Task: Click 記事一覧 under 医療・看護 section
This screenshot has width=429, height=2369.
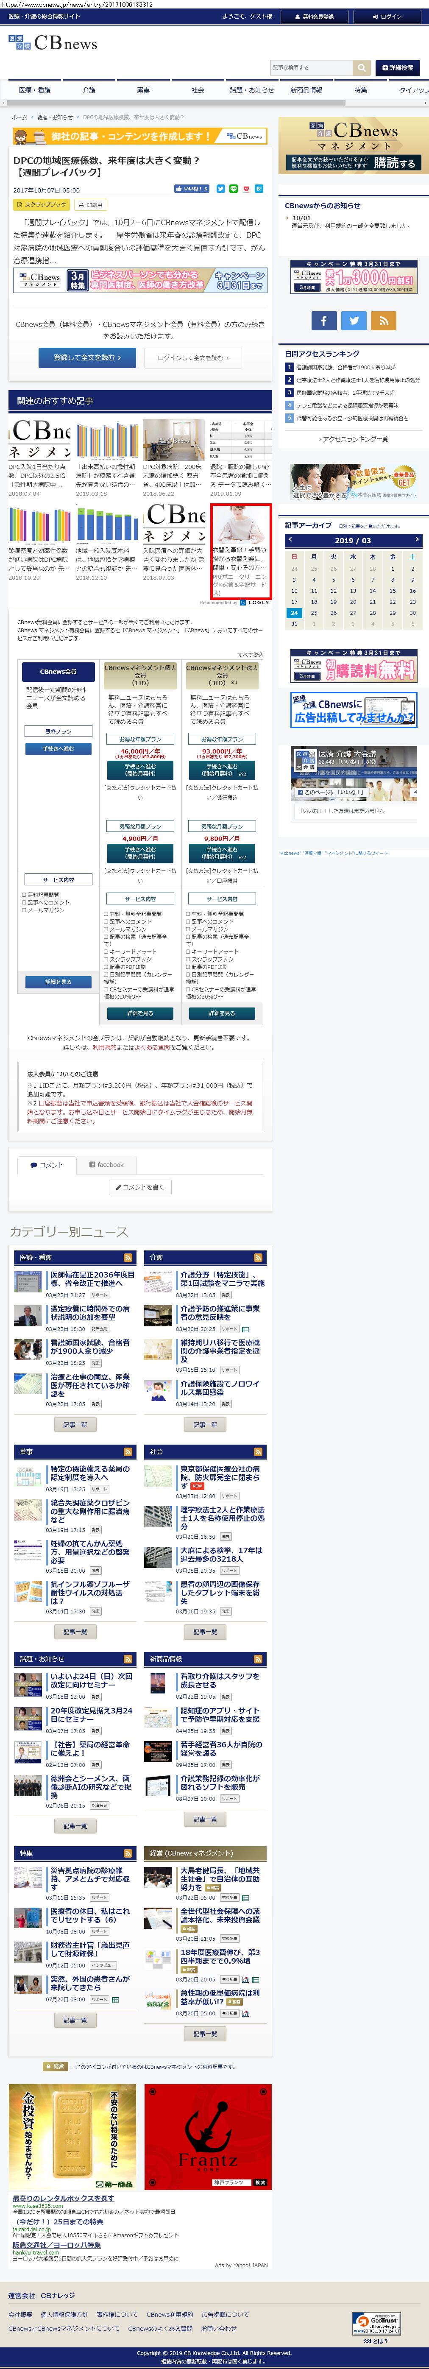Action: [75, 1425]
